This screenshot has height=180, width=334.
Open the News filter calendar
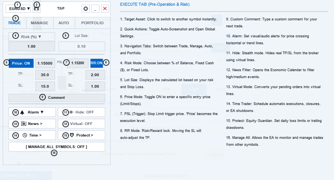click(32, 123)
